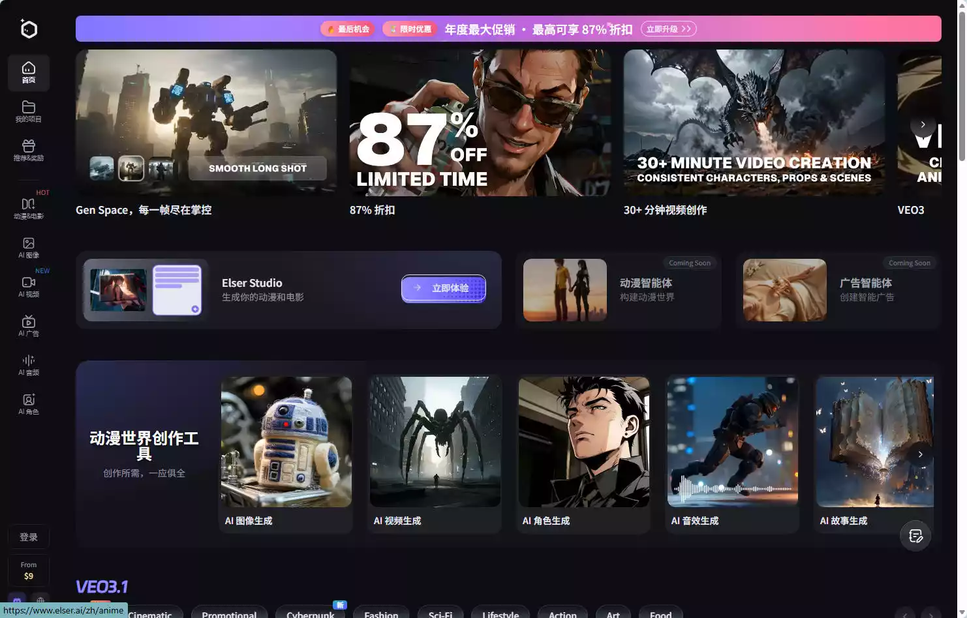
Task: Click the page vertical scrollbar thumb
Action: (962, 85)
